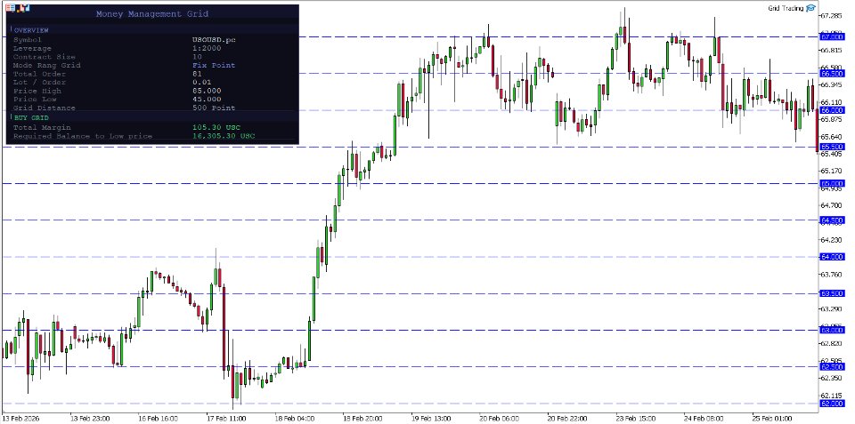
Task: Click the 13 Feb 2026 time label
Action: pos(20,419)
